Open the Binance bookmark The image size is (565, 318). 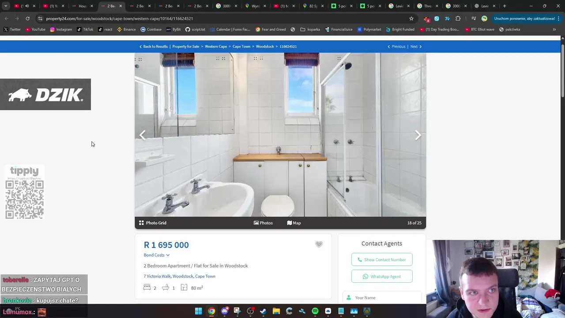[x=126, y=30]
